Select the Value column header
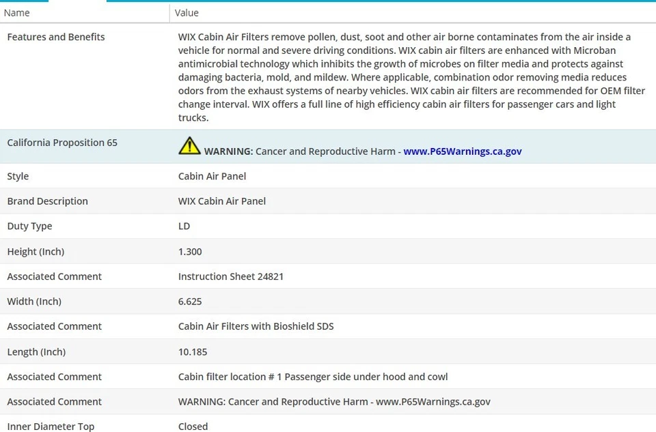The width and height of the screenshot is (656, 432). click(x=187, y=13)
